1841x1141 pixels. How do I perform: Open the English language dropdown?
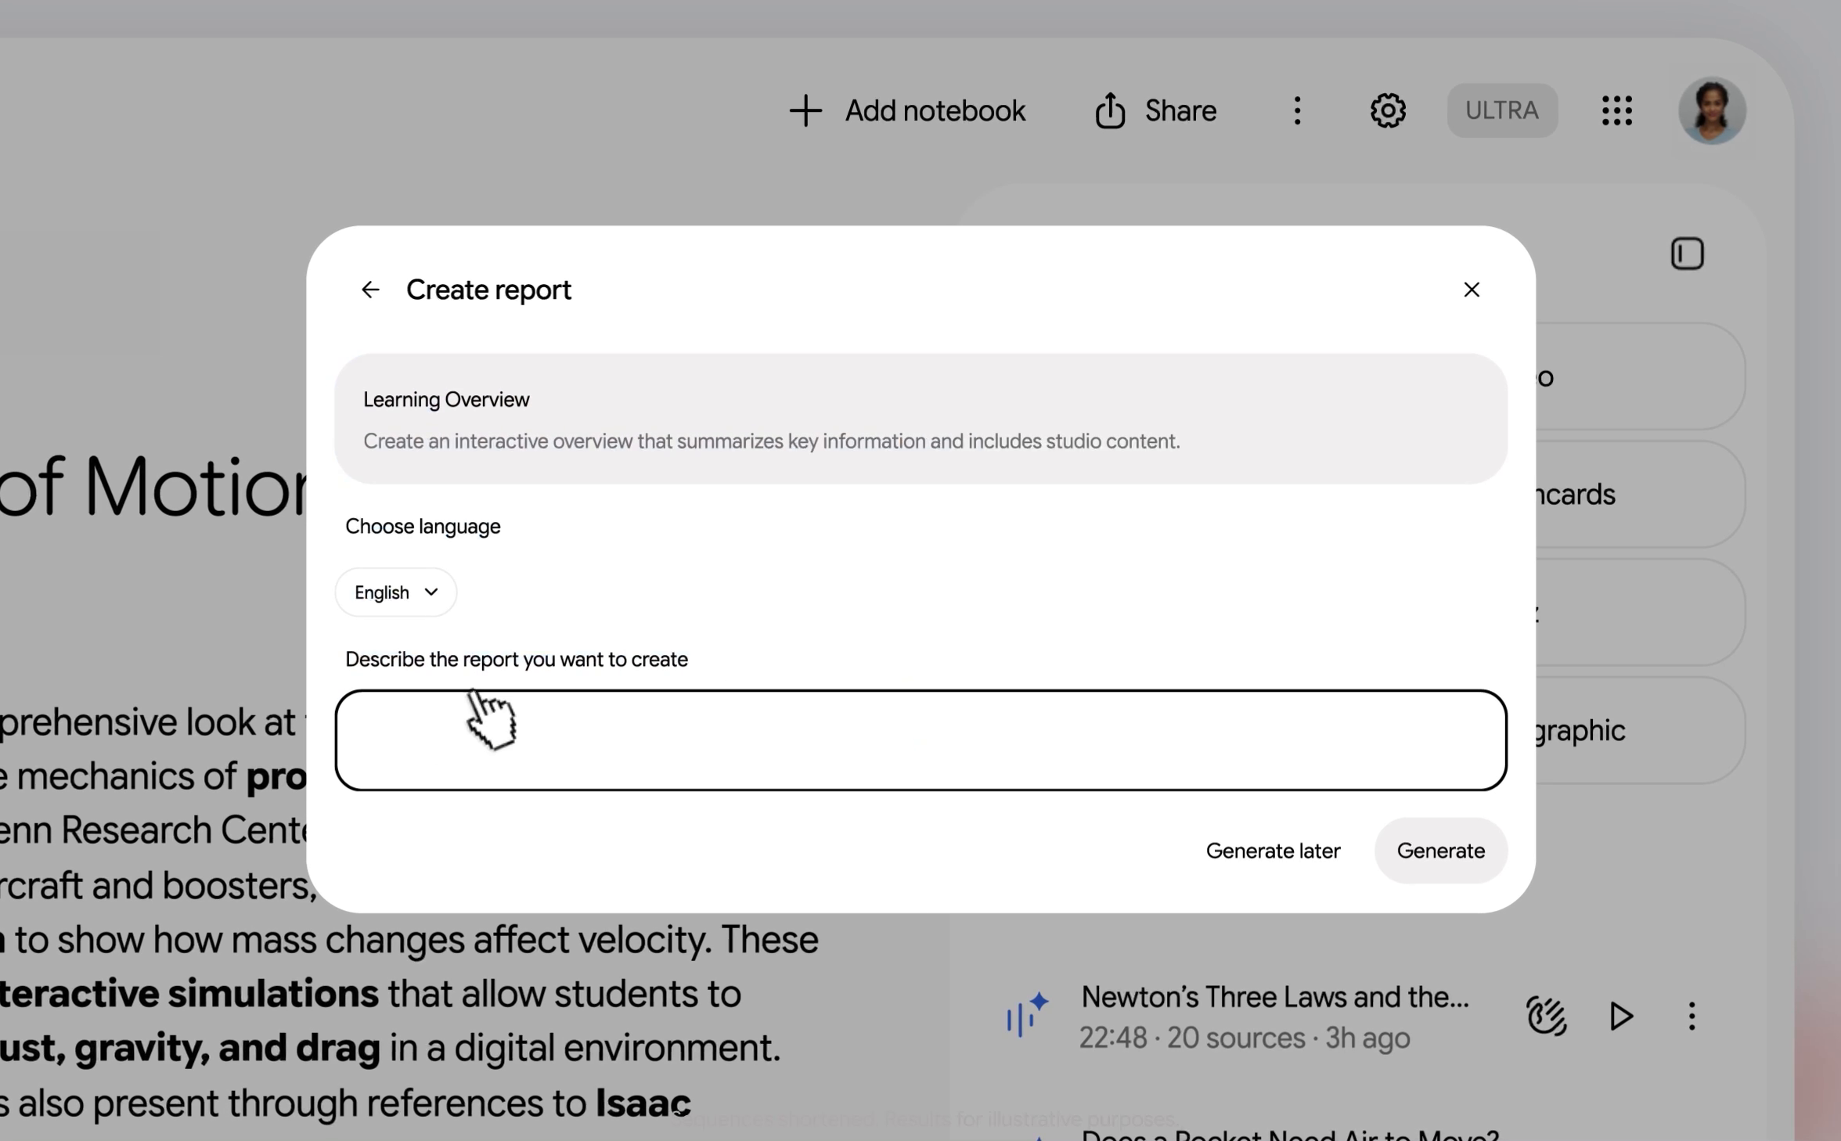(396, 592)
